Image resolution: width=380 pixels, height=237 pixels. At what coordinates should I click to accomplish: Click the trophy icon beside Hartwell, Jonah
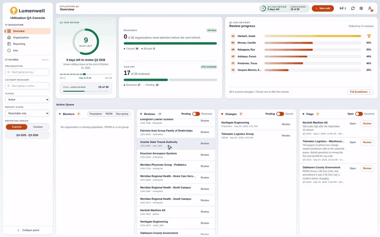tap(369, 36)
